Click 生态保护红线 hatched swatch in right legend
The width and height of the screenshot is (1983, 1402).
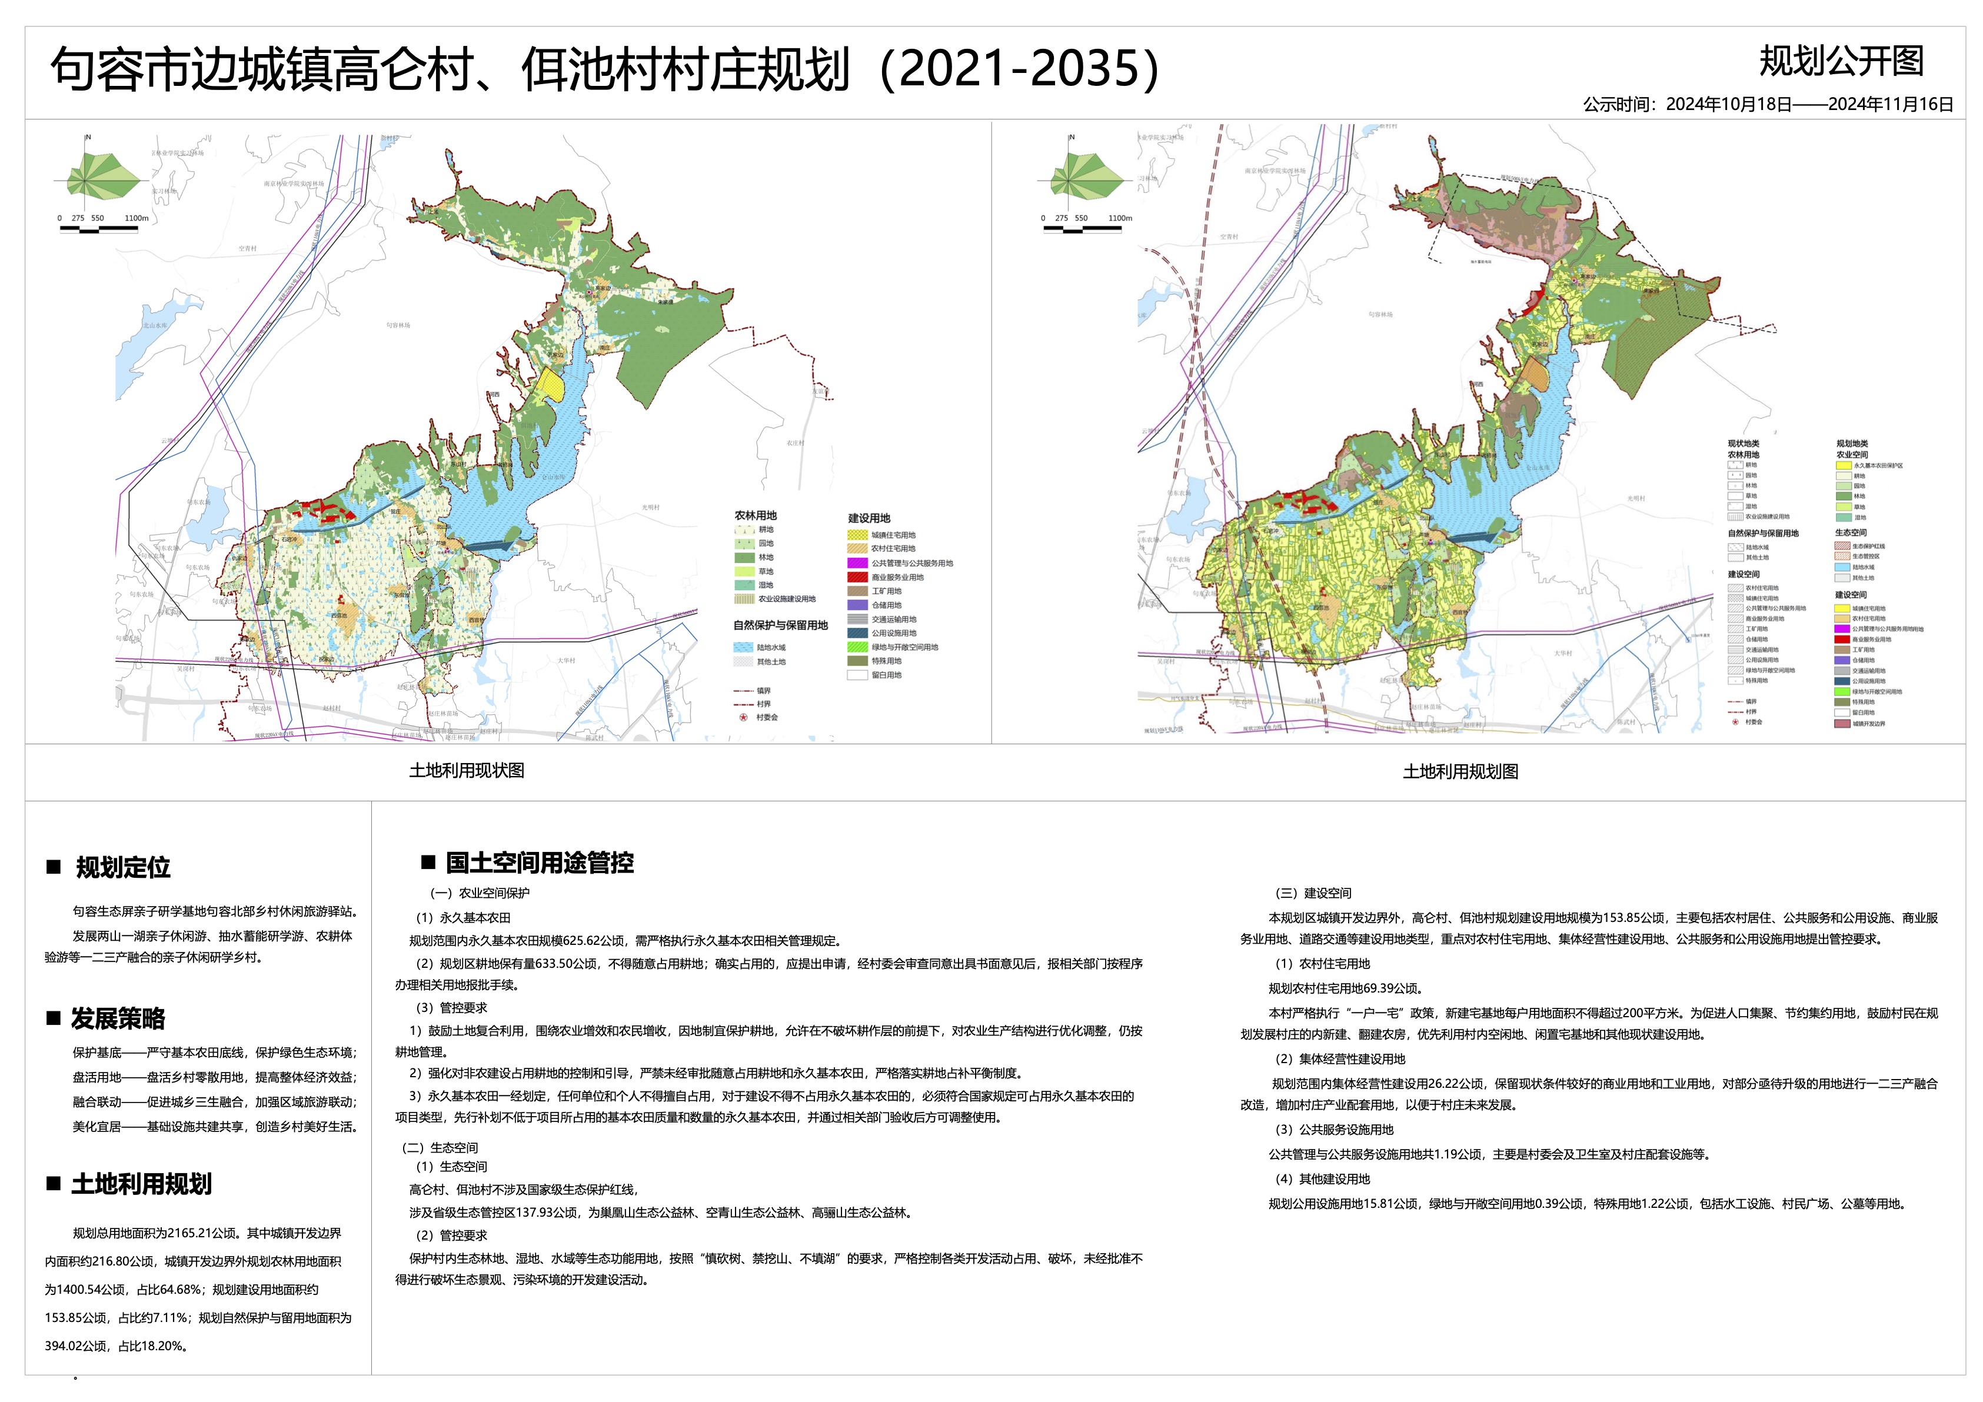click(x=1842, y=547)
